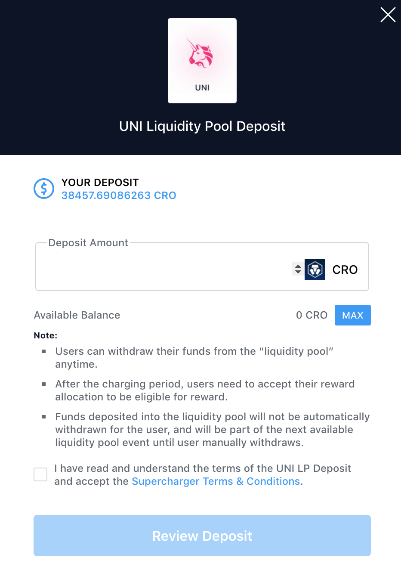Click the 0 CRO available balance value
Image resolution: width=401 pixels, height=564 pixels.
[312, 315]
